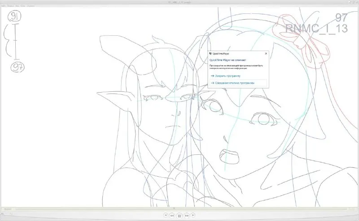Click the playhead marker on the timeline

pos(174,208)
